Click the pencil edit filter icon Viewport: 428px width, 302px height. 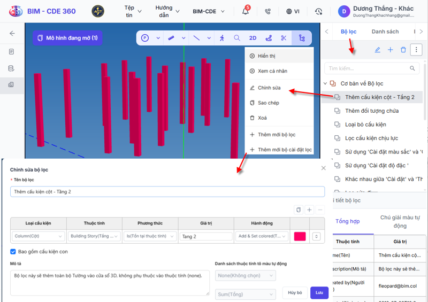378,50
